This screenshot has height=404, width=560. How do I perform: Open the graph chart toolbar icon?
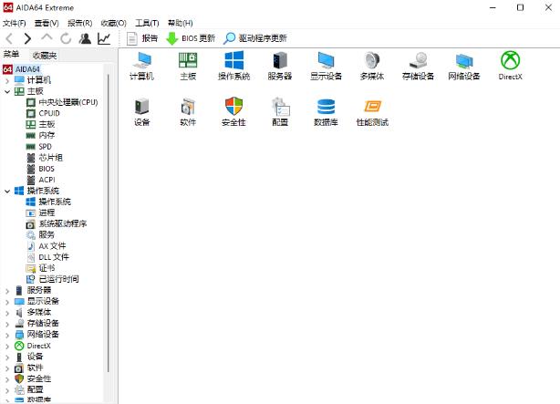point(104,38)
